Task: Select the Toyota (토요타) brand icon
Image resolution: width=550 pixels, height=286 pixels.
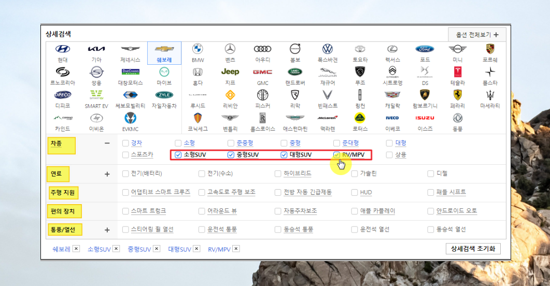Action: coord(360,49)
